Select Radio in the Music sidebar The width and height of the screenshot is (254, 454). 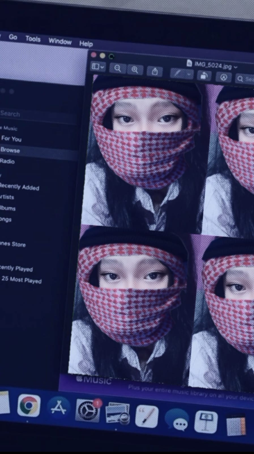[x=7, y=161]
